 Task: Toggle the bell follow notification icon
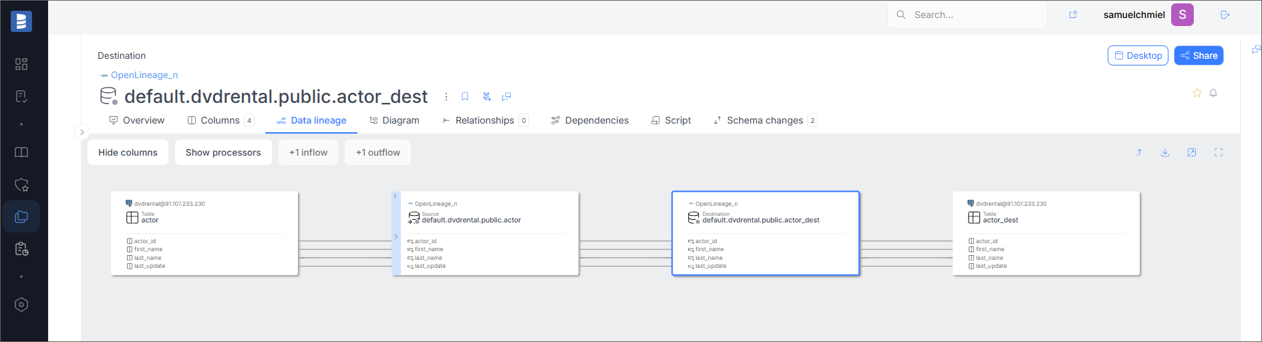tap(1213, 93)
